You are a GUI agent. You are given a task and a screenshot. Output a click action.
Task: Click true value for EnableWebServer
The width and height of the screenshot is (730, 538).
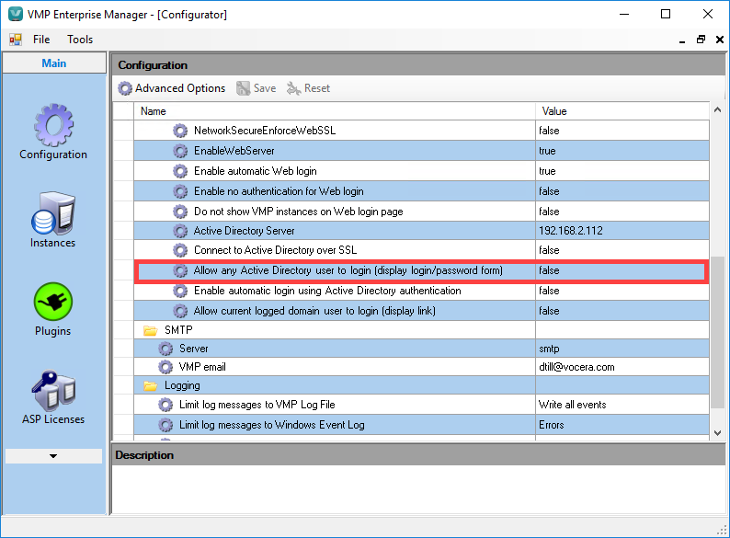click(x=547, y=151)
